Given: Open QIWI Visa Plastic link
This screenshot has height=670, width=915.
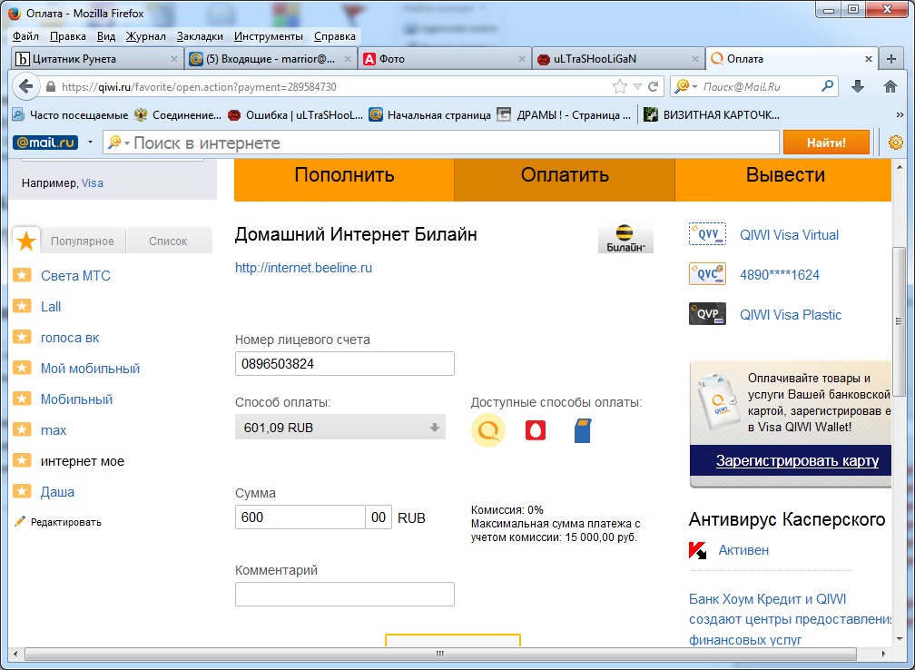Looking at the screenshot, I should pos(790,314).
